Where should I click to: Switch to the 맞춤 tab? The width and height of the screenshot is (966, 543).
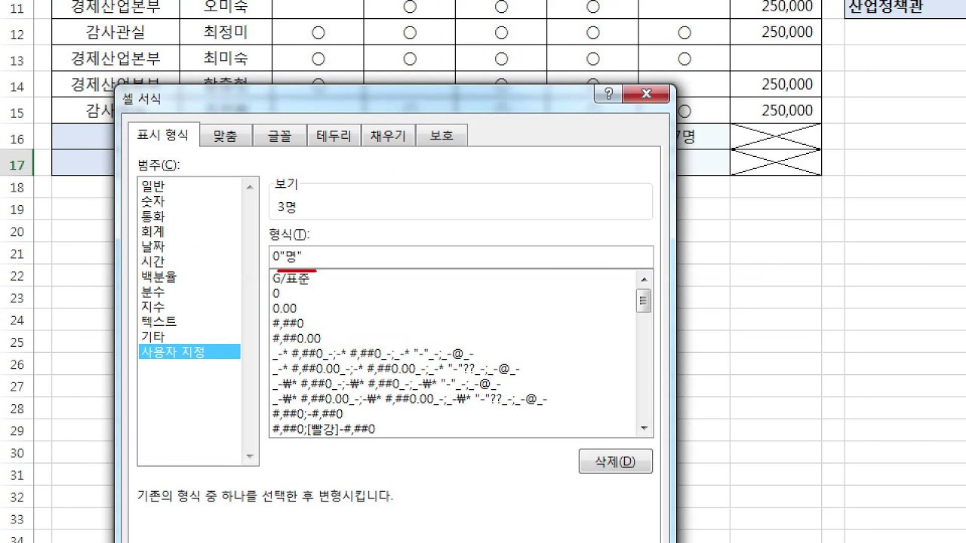225,136
